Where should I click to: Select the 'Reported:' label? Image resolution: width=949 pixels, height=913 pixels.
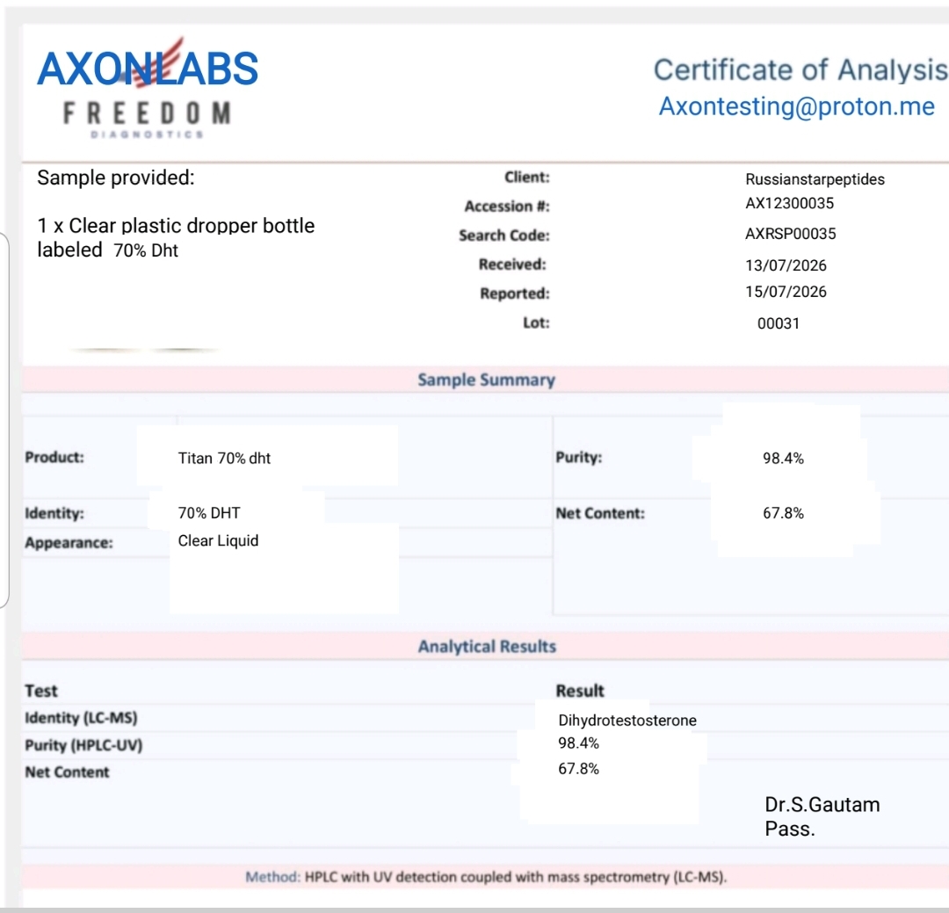tap(515, 293)
